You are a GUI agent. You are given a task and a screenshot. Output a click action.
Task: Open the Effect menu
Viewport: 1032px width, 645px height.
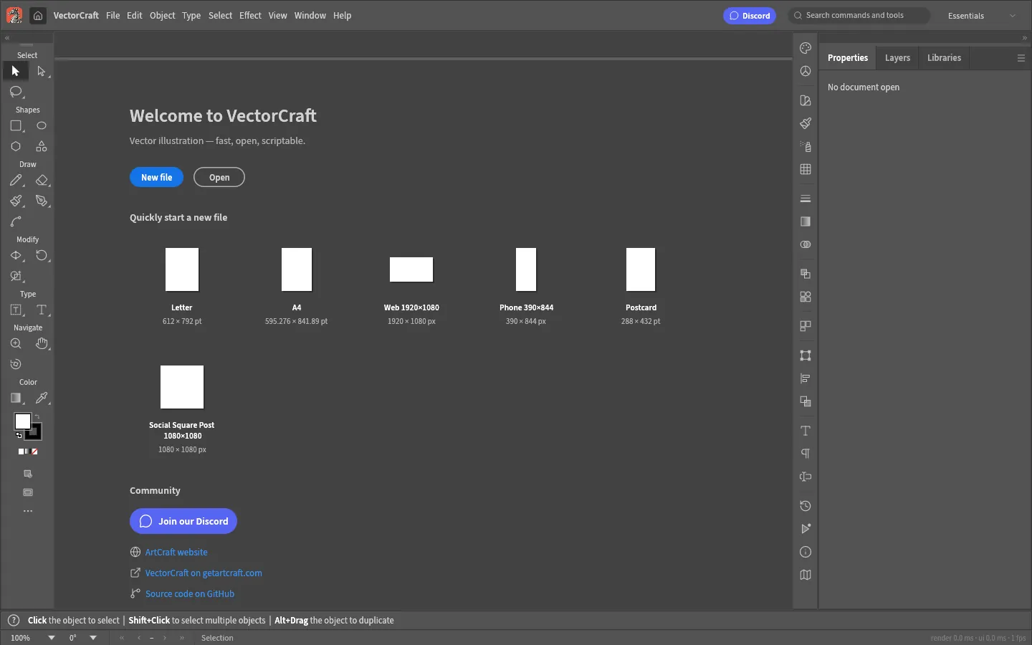[250, 15]
